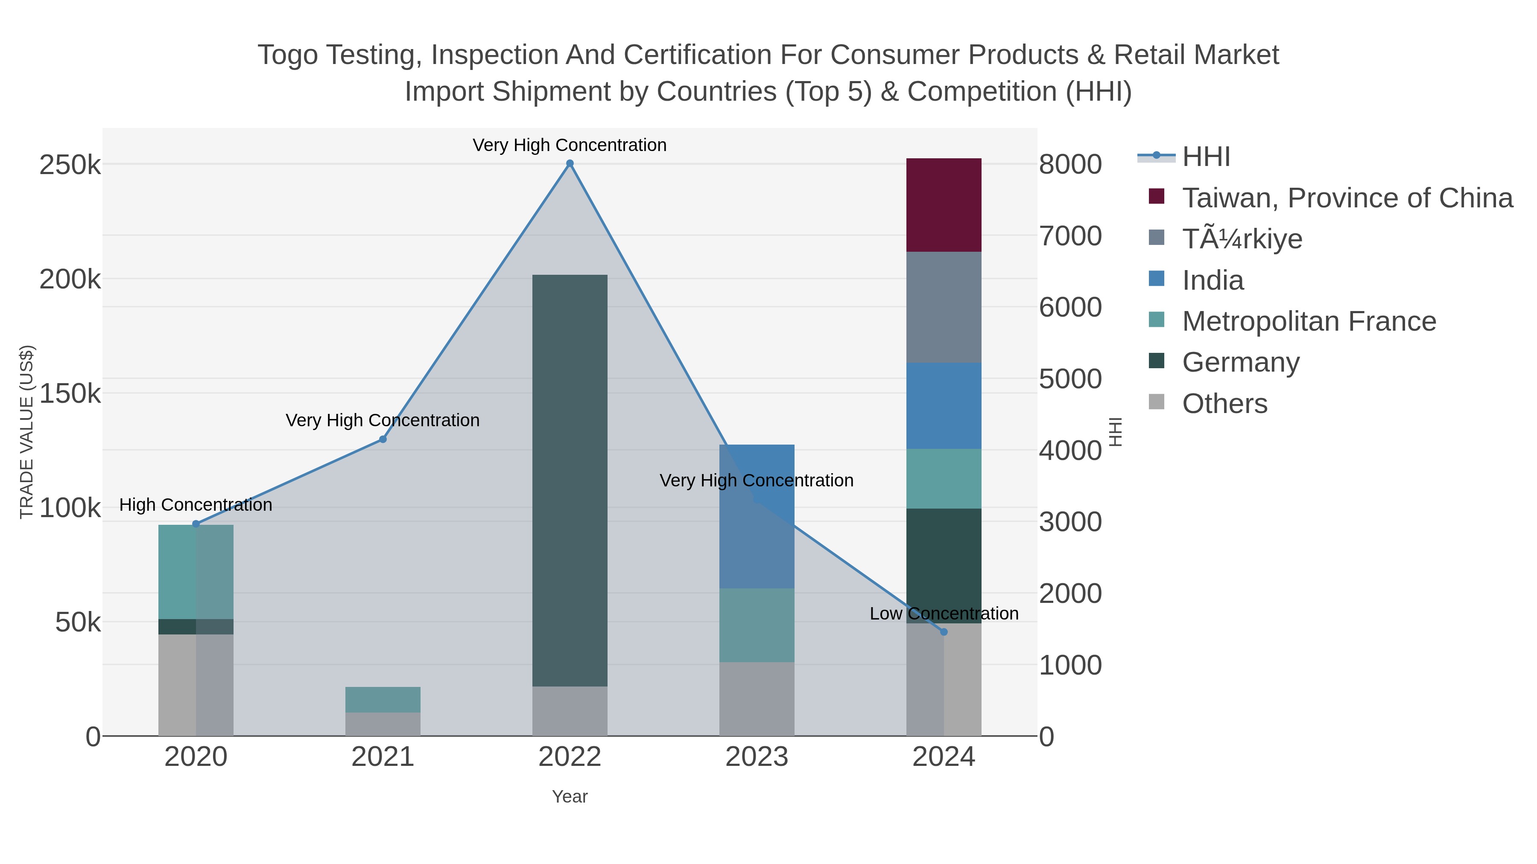The height and width of the screenshot is (864, 1537).
Task: Toggle Taiwan, Province of China legend entry
Action: [1330, 198]
